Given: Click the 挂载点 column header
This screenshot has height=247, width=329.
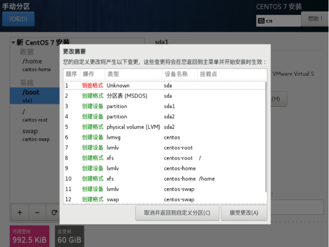Looking at the screenshot, I should tap(232, 74).
